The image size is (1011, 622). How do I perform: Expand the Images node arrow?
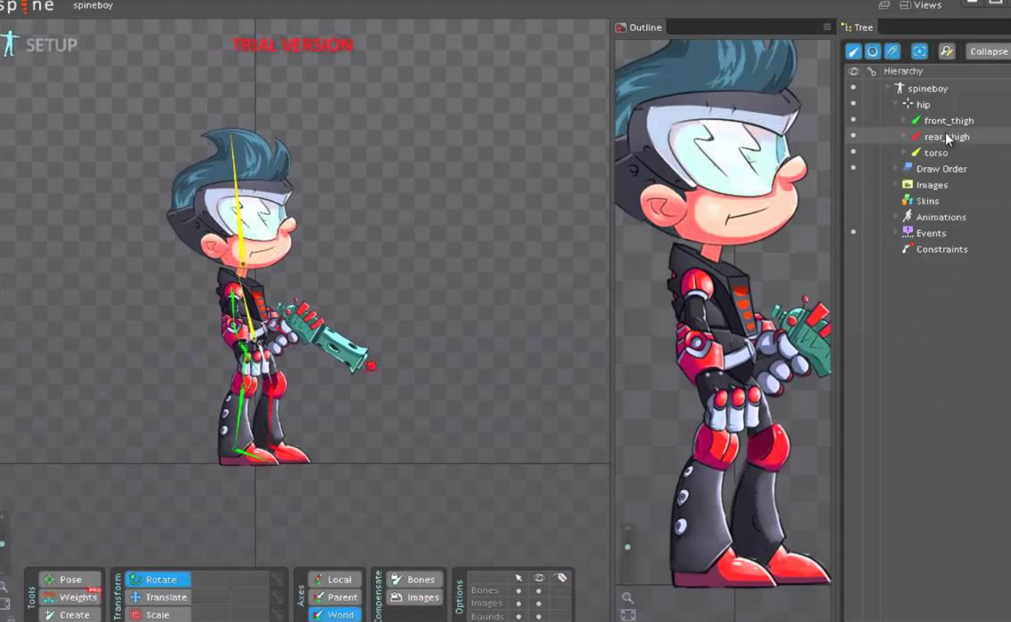(x=896, y=184)
